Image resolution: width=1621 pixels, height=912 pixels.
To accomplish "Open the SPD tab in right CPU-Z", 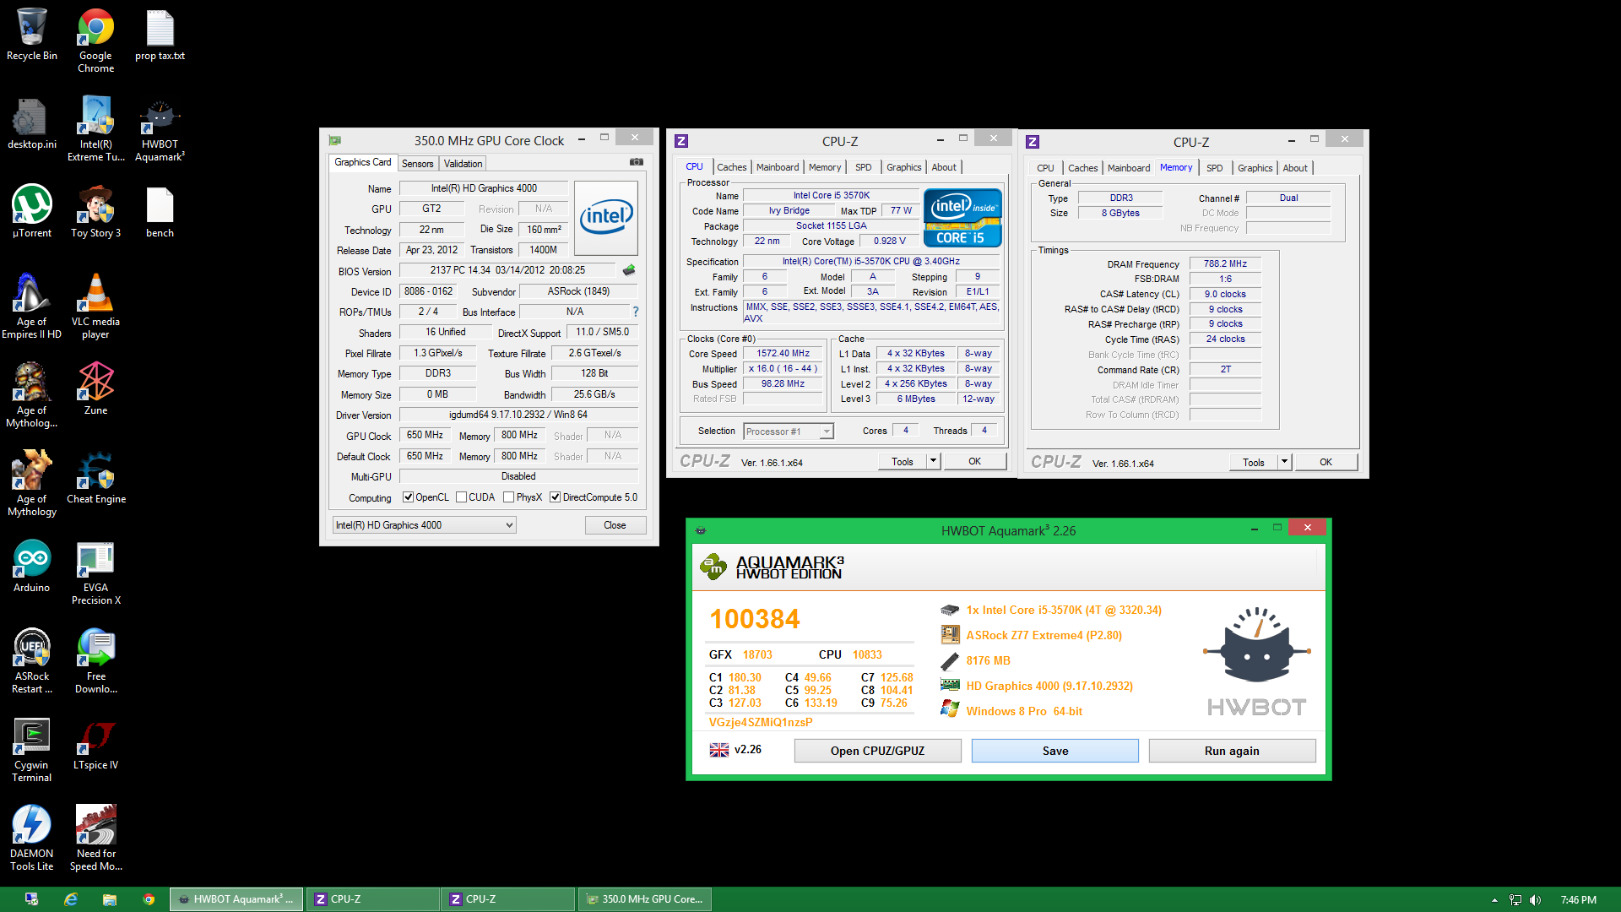I will coord(1214,168).
